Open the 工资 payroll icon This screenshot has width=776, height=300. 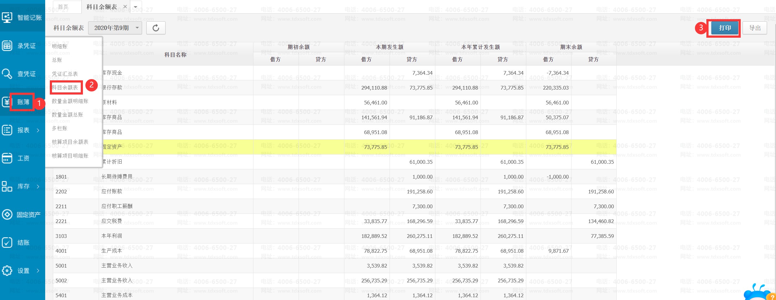click(x=7, y=158)
